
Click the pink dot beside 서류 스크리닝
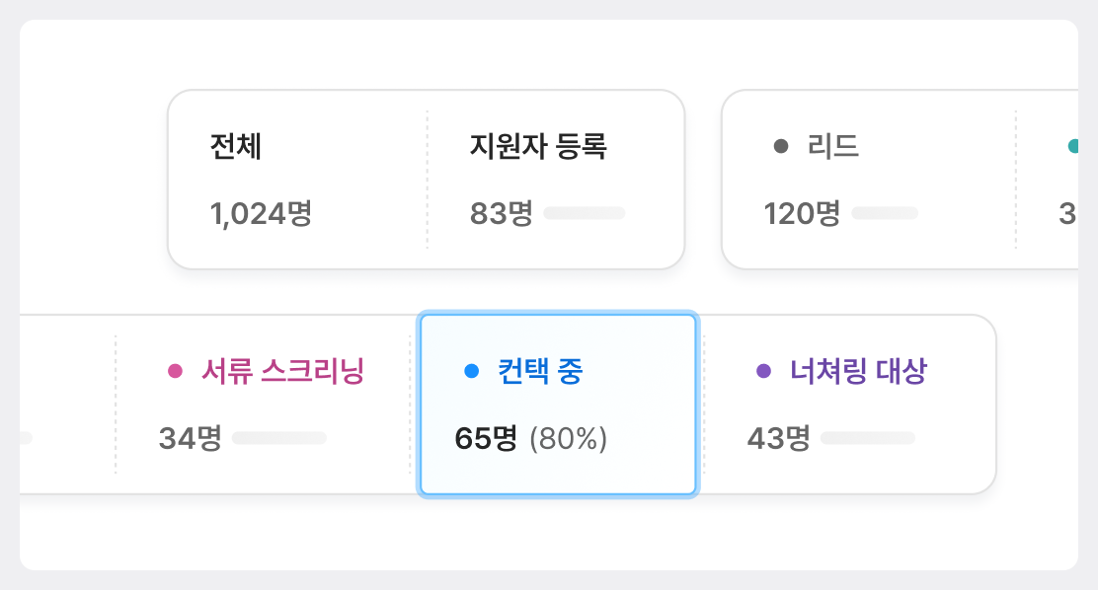[176, 371]
